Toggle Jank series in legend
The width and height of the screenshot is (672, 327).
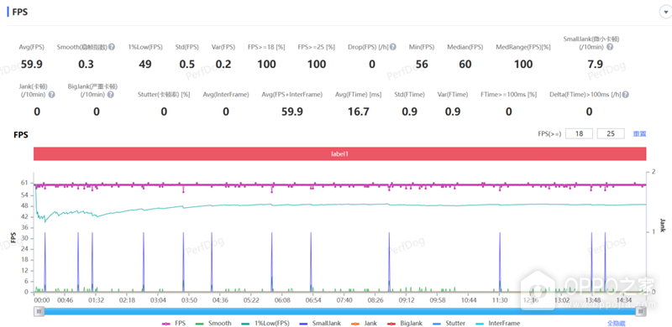tap(363, 324)
